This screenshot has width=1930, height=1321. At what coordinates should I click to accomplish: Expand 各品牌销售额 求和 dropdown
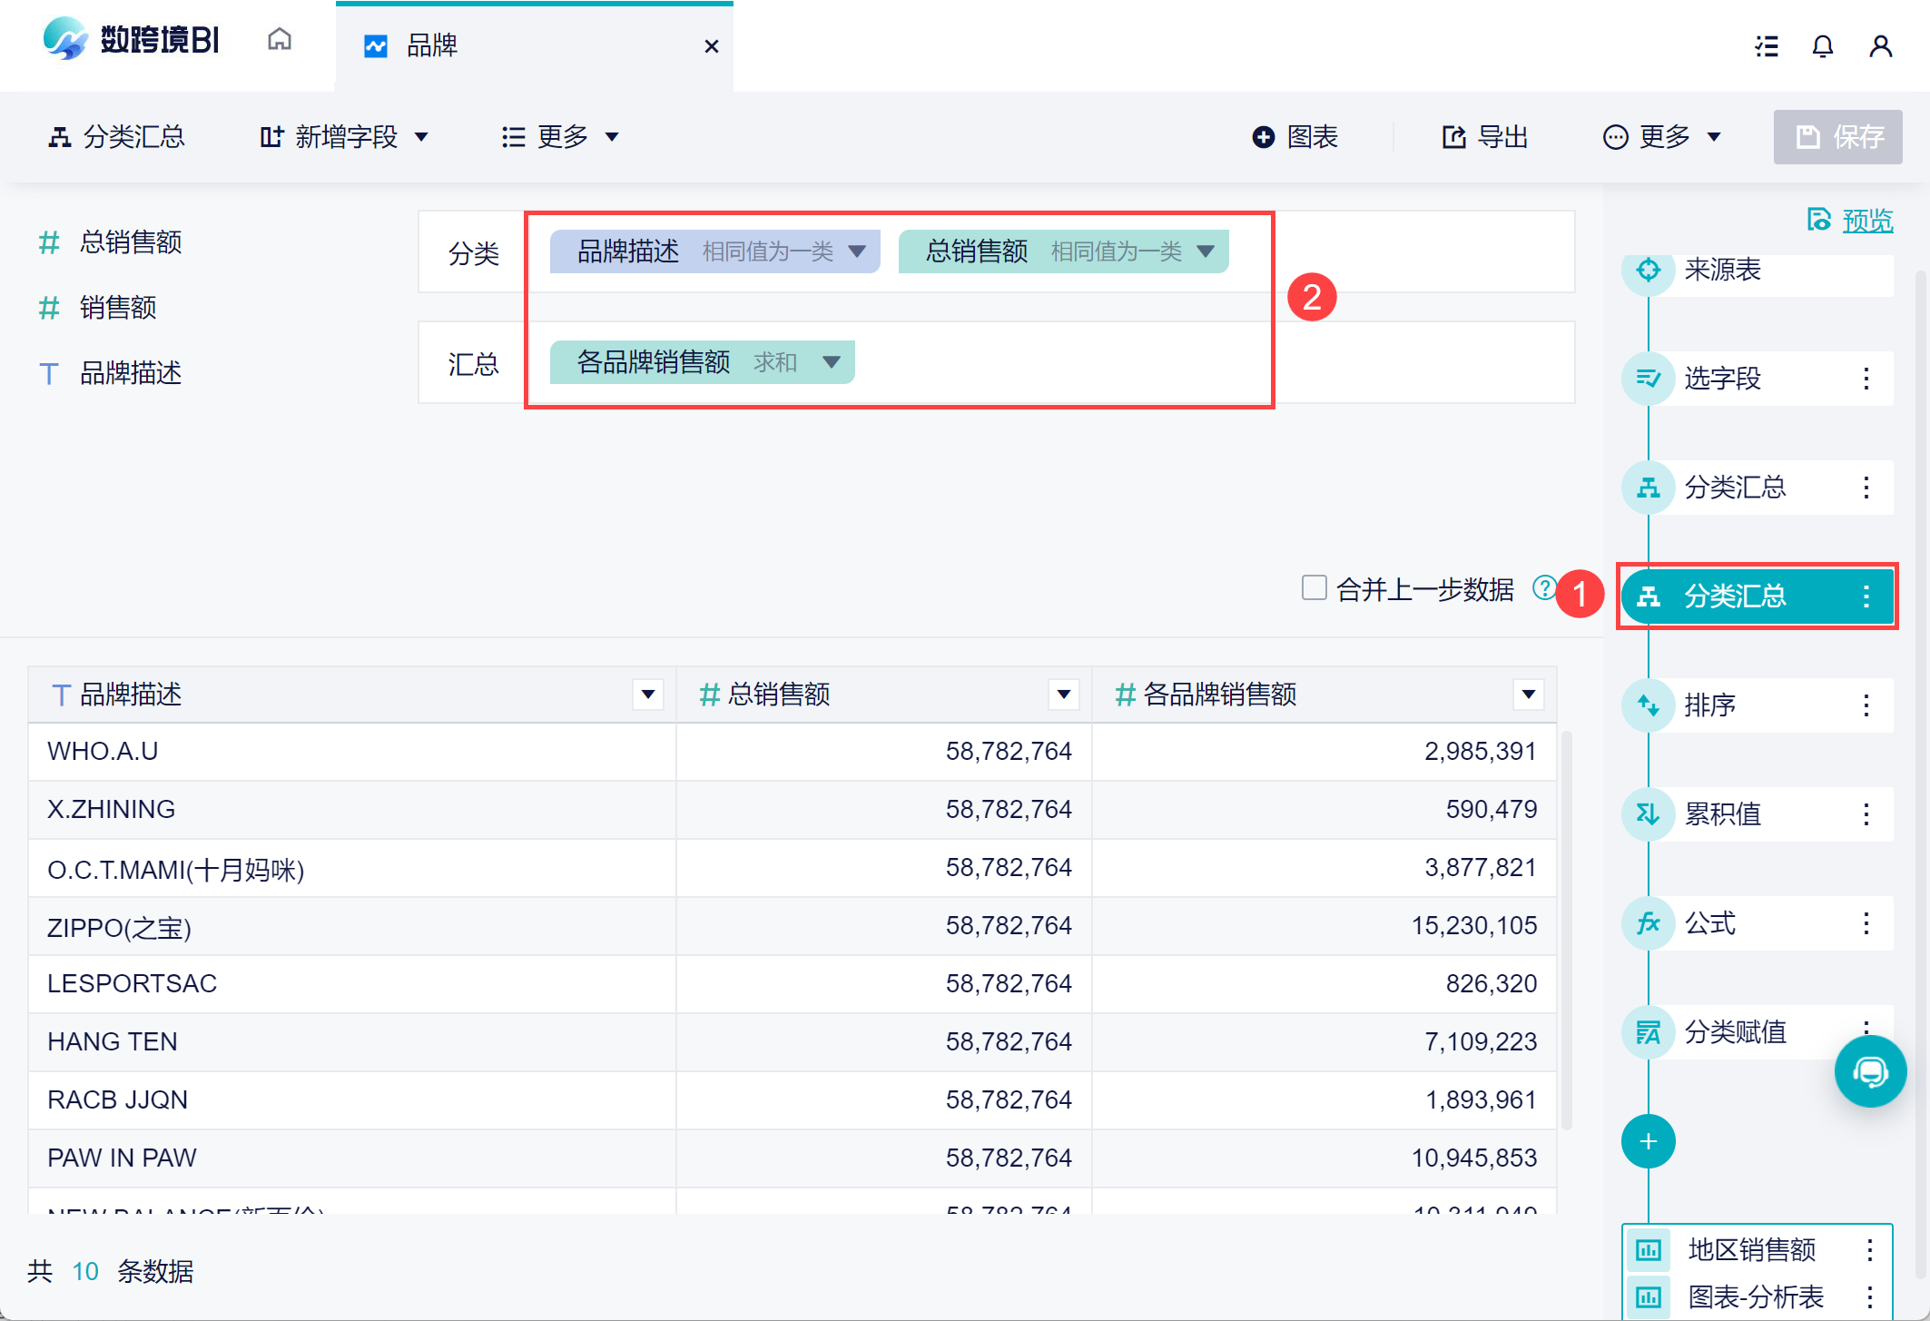click(x=831, y=362)
